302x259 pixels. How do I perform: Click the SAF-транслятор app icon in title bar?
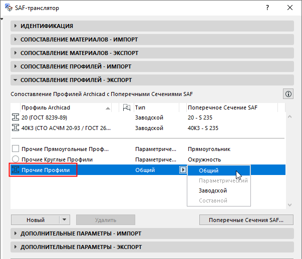[9, 7]
